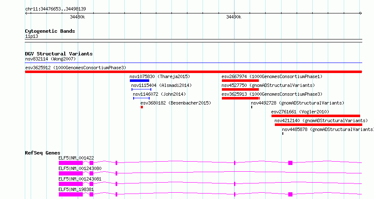
Task: Click the blue nsv1075830 variant bar
Action: point(140,81)
